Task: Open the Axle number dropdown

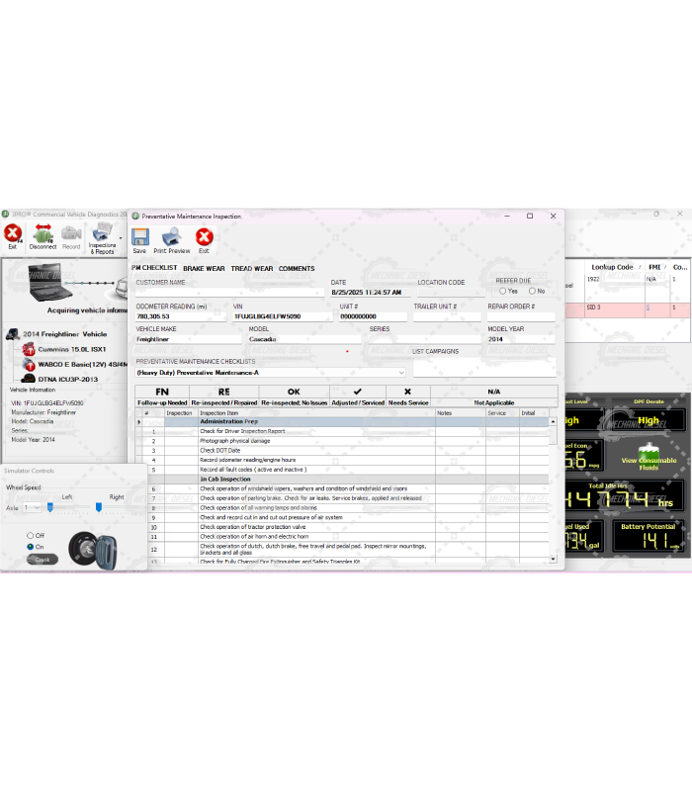Action: [35, 507]
